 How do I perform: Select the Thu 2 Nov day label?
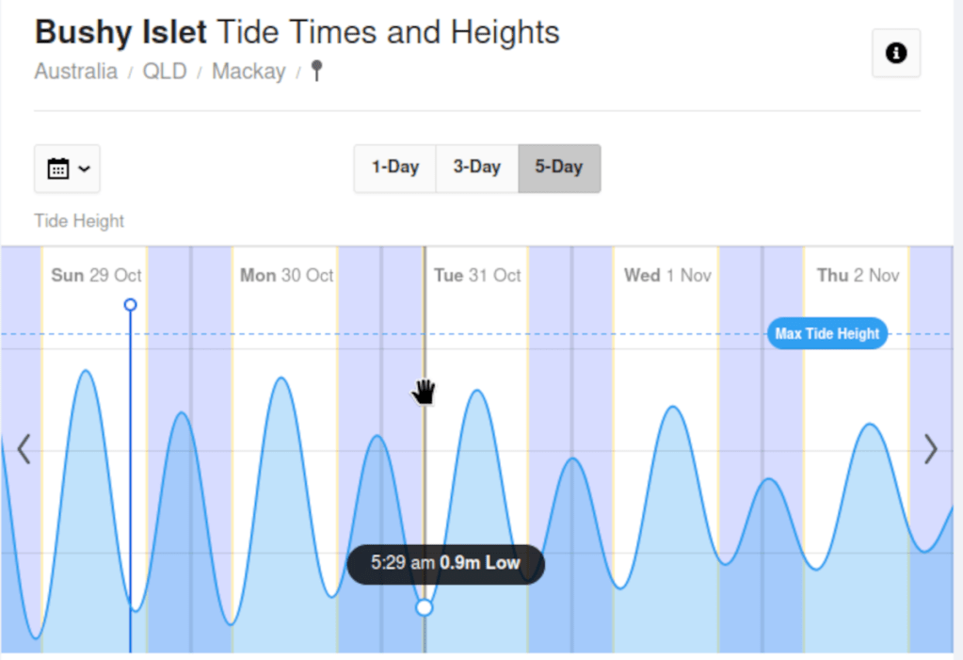858,275
